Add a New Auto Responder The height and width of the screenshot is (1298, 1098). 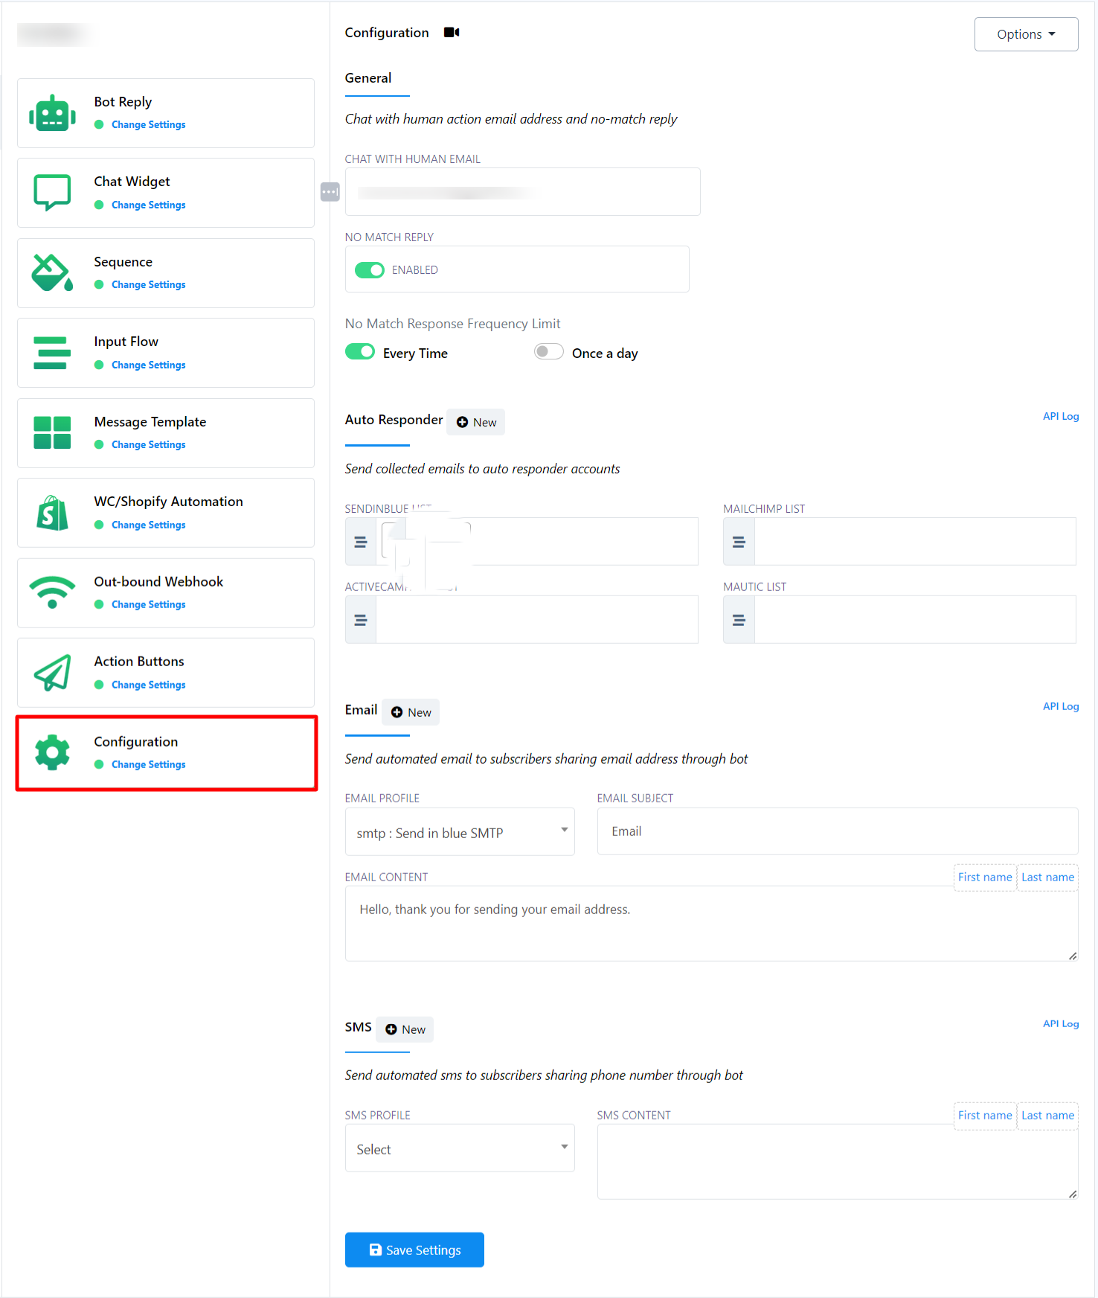[x=476, y=422]
